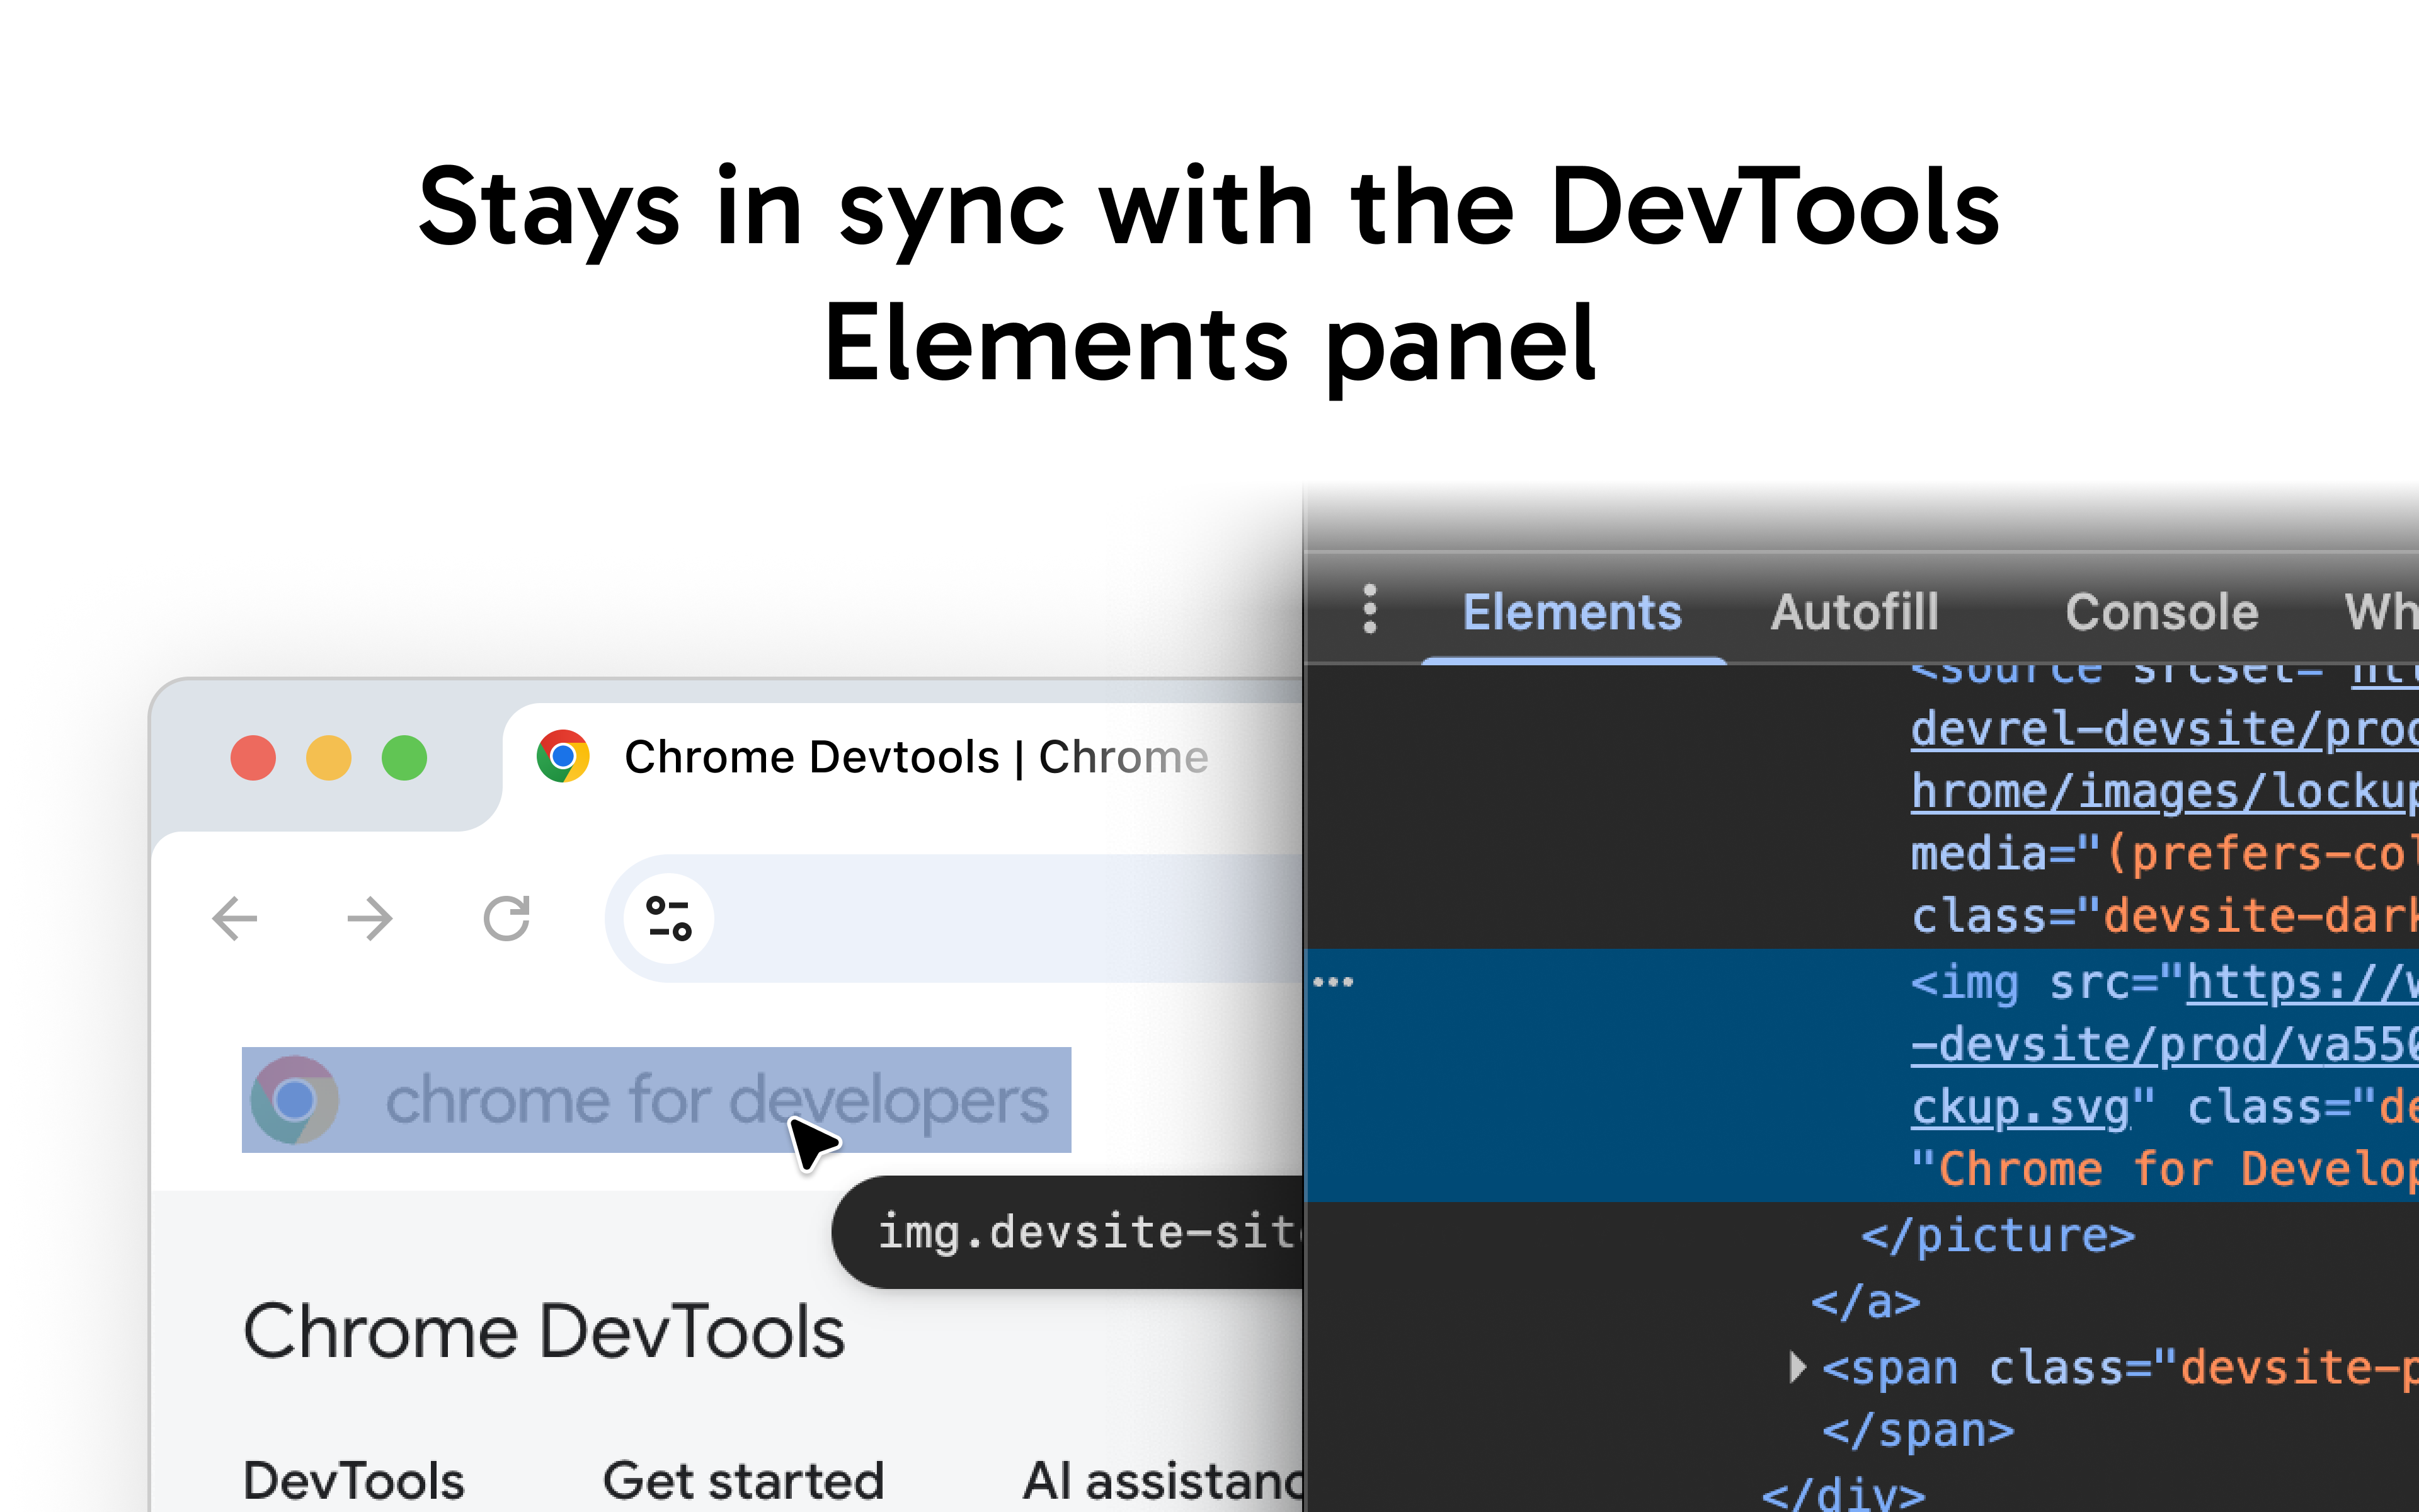This screenshot has height=1512, width=2419.
Task: Click in the browser address bar
Action: [1000, 918]
